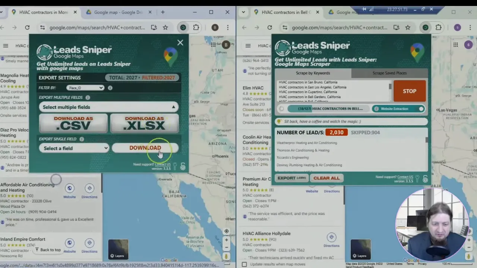Open Contact US link in left popup
Image resolution: width=477 pixels, height=268 pixels.
(163, 164)
